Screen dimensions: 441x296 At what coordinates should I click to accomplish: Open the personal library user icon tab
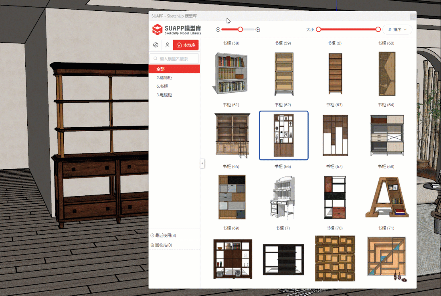[167, 45]
